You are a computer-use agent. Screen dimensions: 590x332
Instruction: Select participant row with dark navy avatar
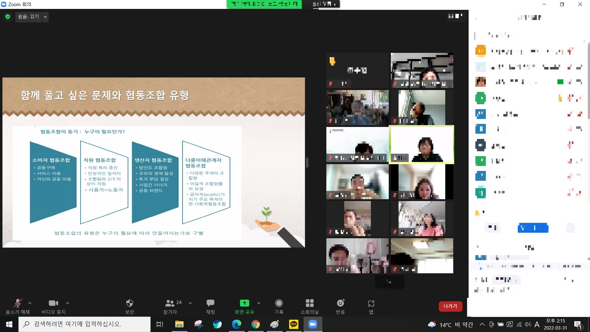pos(528,145)
